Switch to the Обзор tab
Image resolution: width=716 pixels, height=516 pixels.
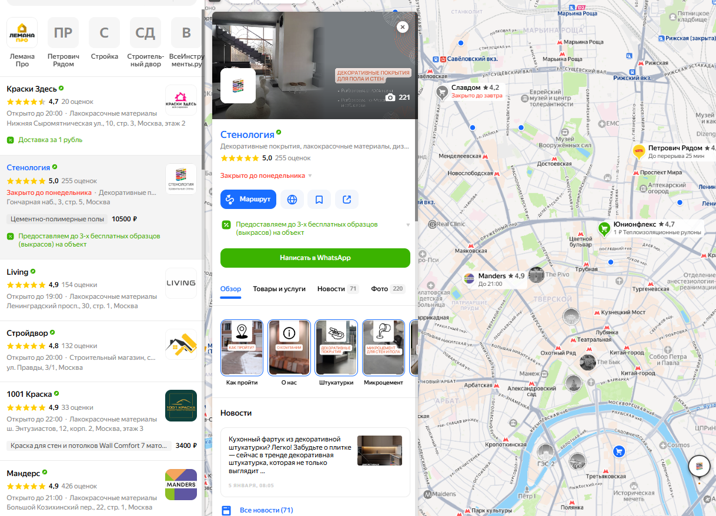[231, 289]
